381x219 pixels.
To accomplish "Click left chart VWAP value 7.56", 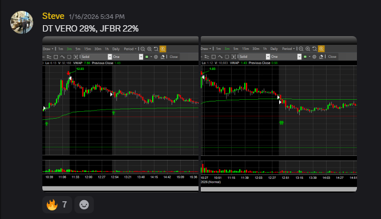I will (x=87, y=63).
